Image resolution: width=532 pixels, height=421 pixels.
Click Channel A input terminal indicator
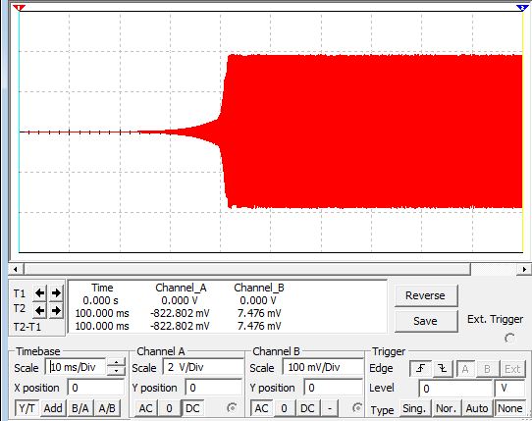232,408
